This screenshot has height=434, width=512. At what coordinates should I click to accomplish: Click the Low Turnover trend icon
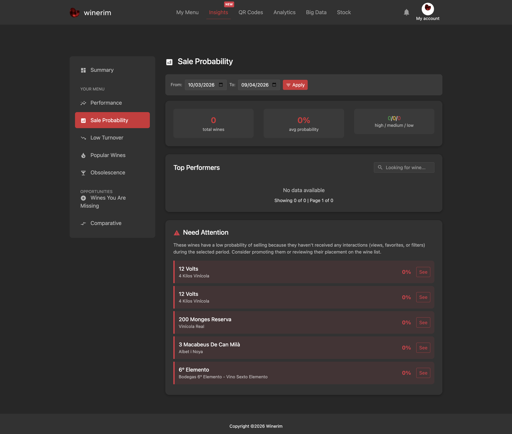tap(83, 138)
